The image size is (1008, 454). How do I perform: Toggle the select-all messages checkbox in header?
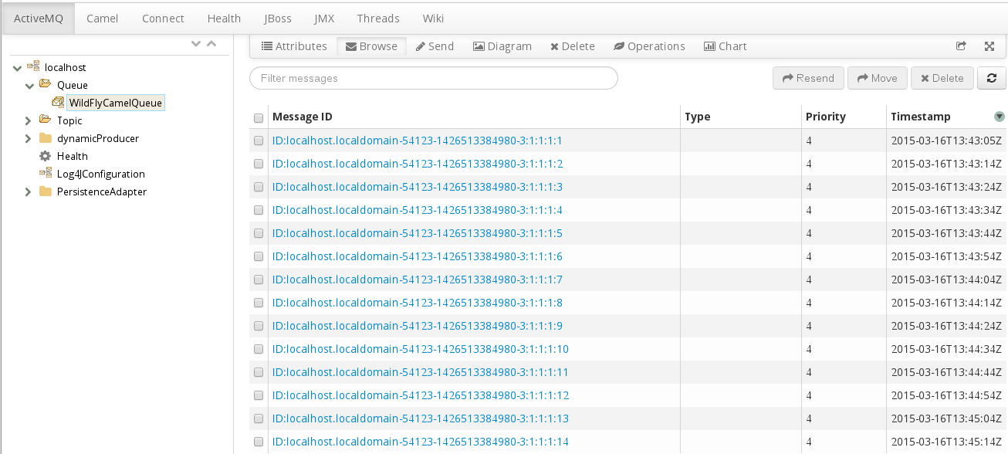tap(259, 117)
